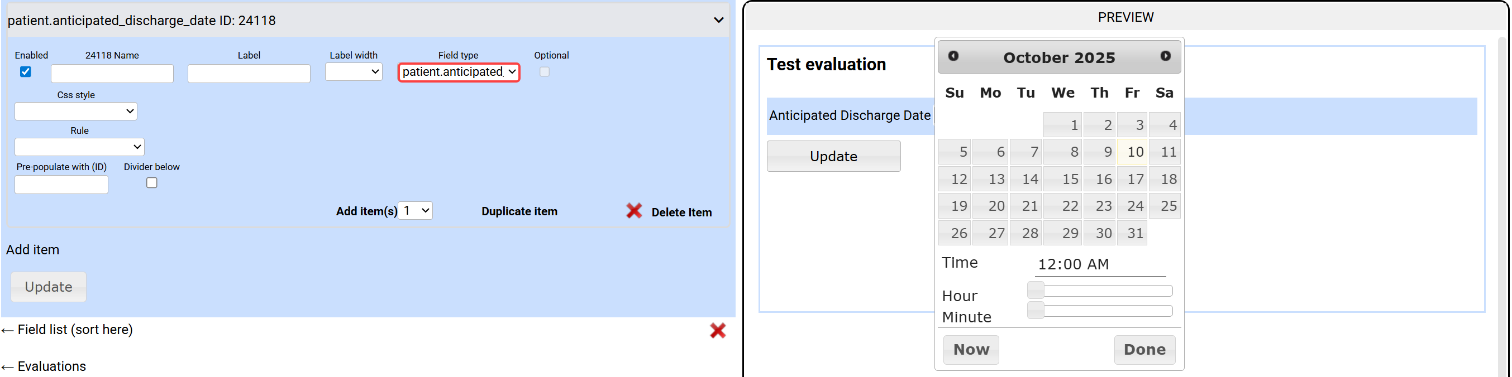Toggle the Optional checkbox
This screenshot has width=1512, height=377.
pos(545,71)
